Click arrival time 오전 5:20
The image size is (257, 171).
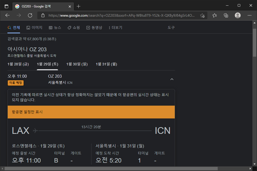[108, 160]
